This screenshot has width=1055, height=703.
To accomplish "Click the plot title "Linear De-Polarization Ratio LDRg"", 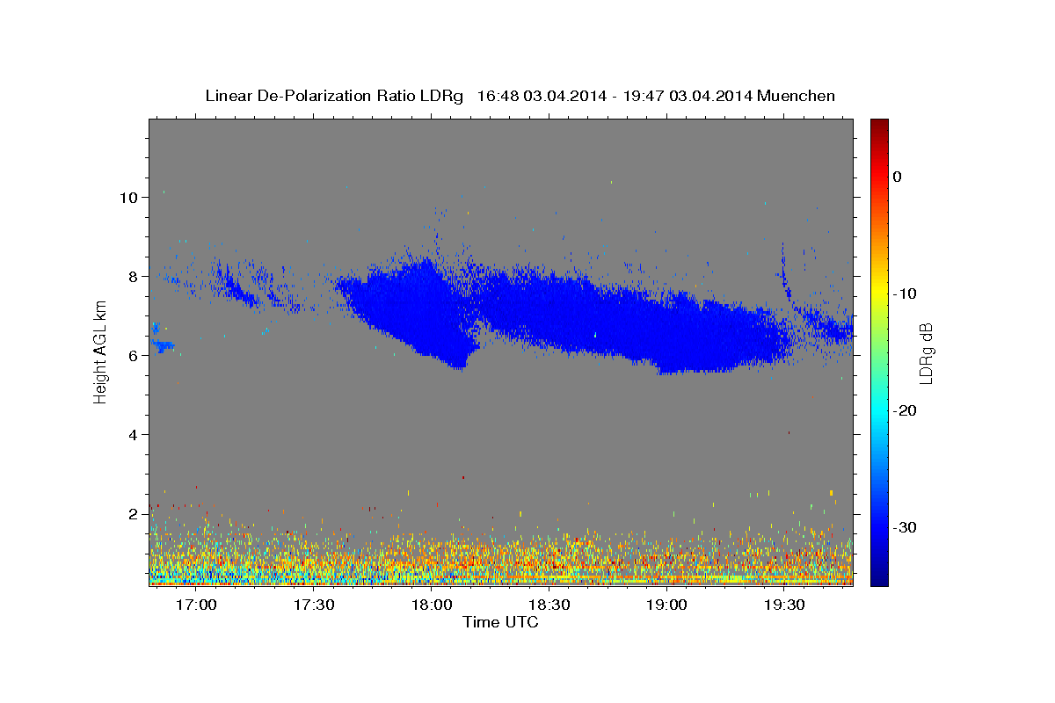I will [x=333, y=96].
